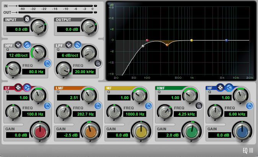Select the LPF notch filter type icon

(69, 45)
